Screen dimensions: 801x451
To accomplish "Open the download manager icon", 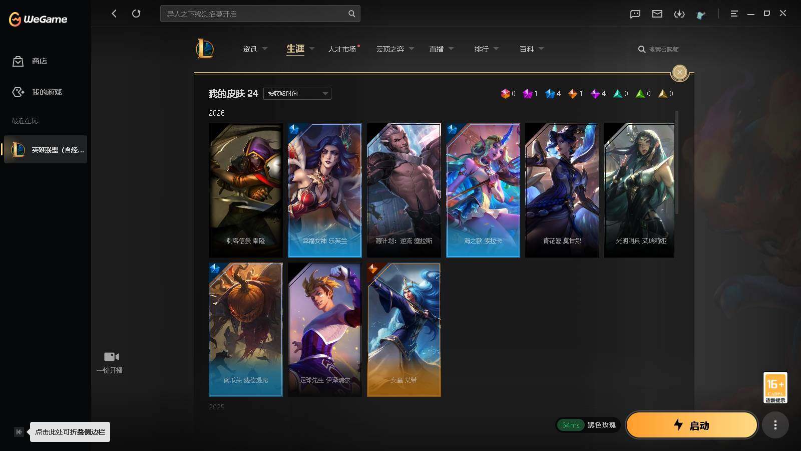I will coord(679,14).
